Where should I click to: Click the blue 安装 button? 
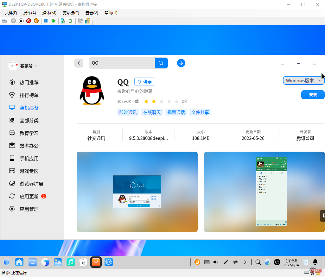[313, 95]
